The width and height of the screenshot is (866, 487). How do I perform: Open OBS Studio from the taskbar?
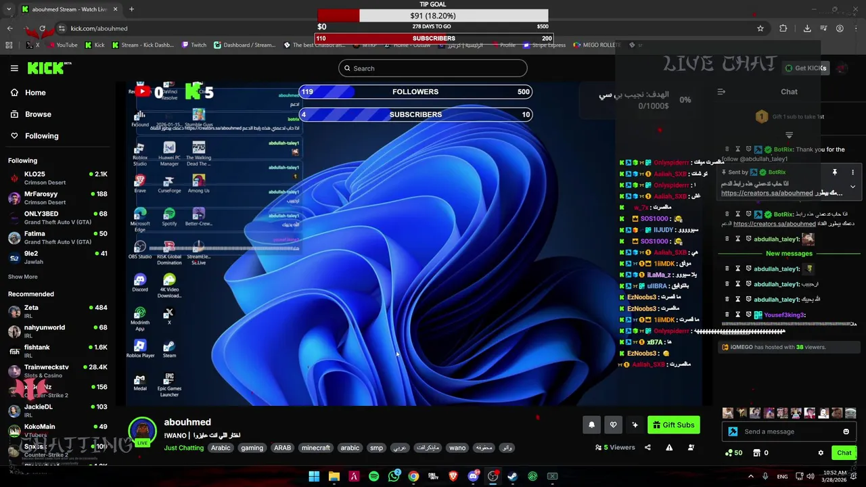(x=493, y=476)
